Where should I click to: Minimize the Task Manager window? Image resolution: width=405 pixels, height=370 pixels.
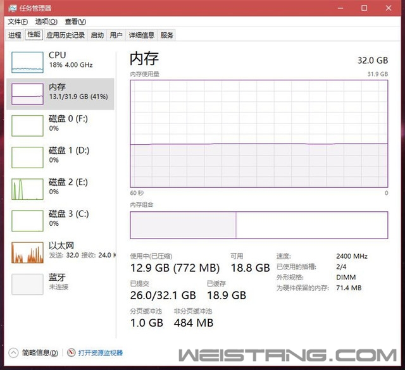tap(340, 8)
